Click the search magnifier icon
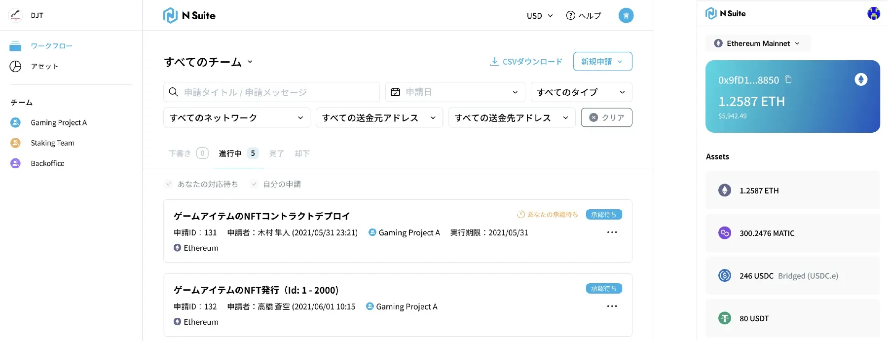The width and height of the screenshot is (888, 341). pos(173,92)
